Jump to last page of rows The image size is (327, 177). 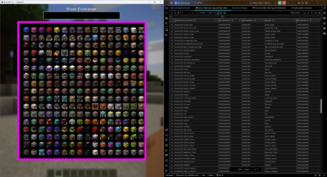(x=255, y=170)
